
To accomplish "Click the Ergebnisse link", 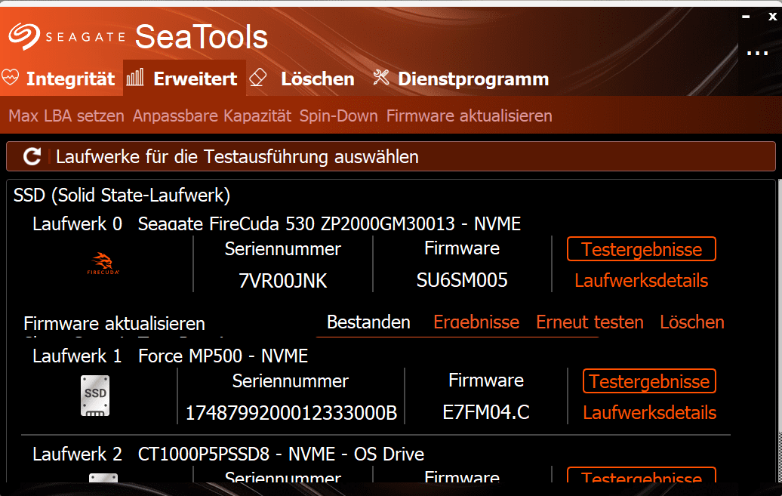I will (x=476, y=322).
